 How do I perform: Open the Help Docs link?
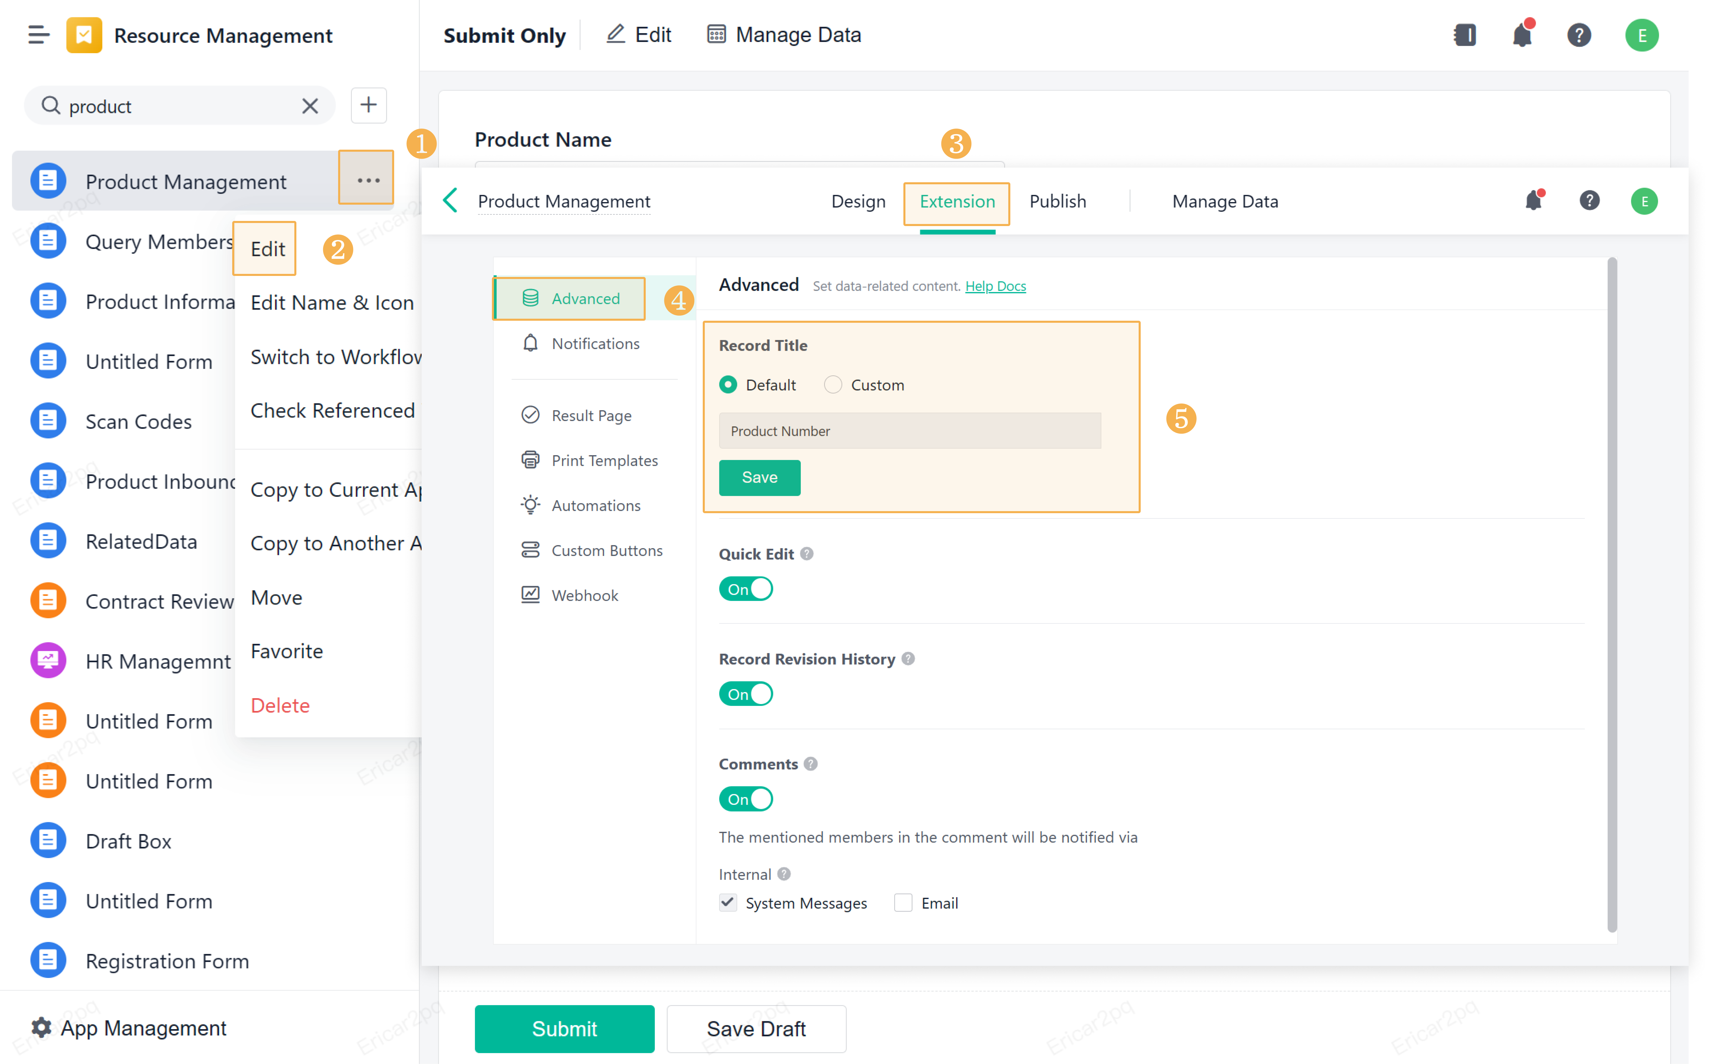pyautogui.click(x=995, y=286)
